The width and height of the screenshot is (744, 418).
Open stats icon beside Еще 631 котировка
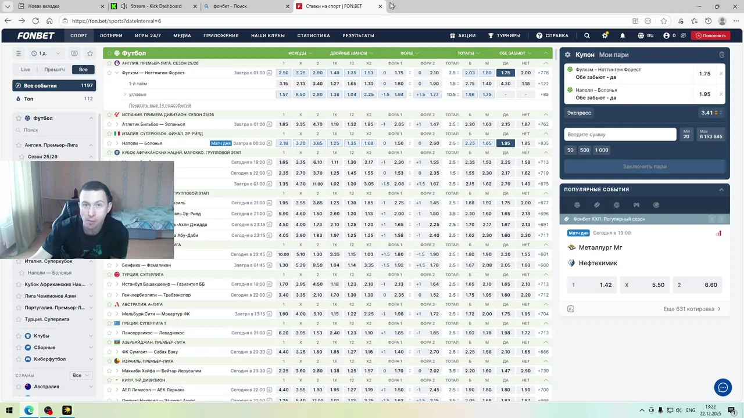pos(571,309)
